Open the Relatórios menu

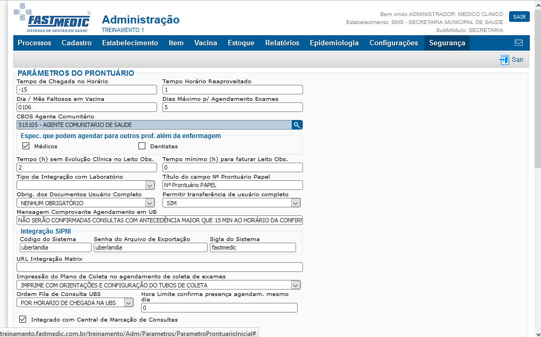pyautogui.click(x=282, y=43)
